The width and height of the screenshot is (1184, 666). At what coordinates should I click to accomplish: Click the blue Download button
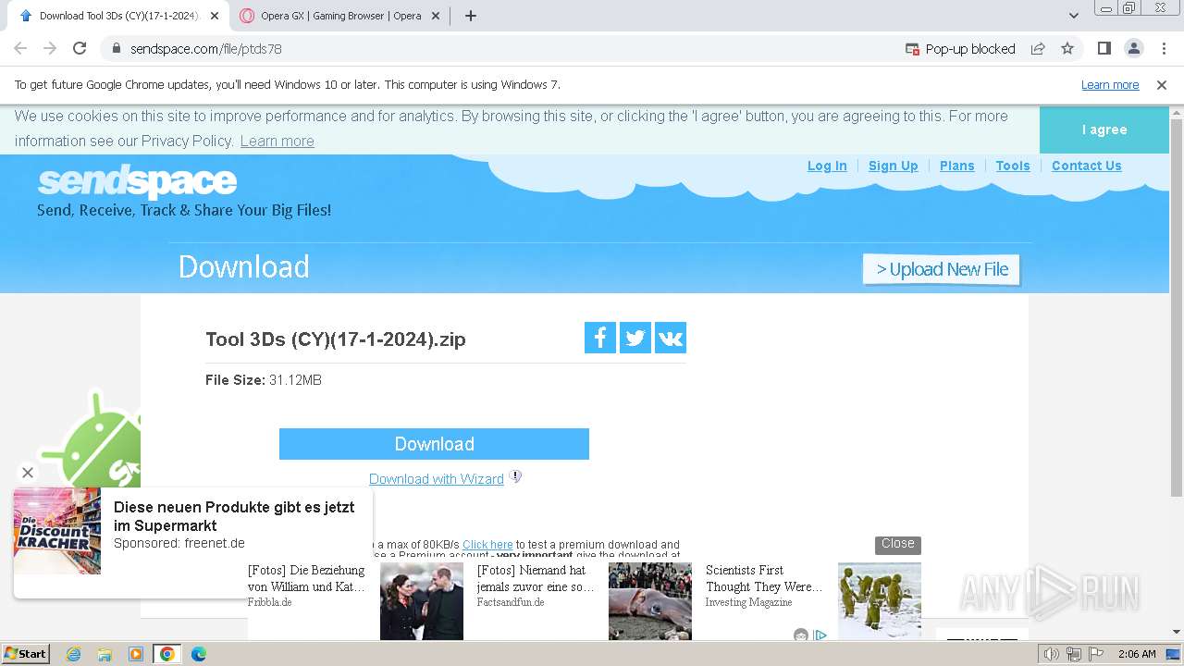coord(434,444)
